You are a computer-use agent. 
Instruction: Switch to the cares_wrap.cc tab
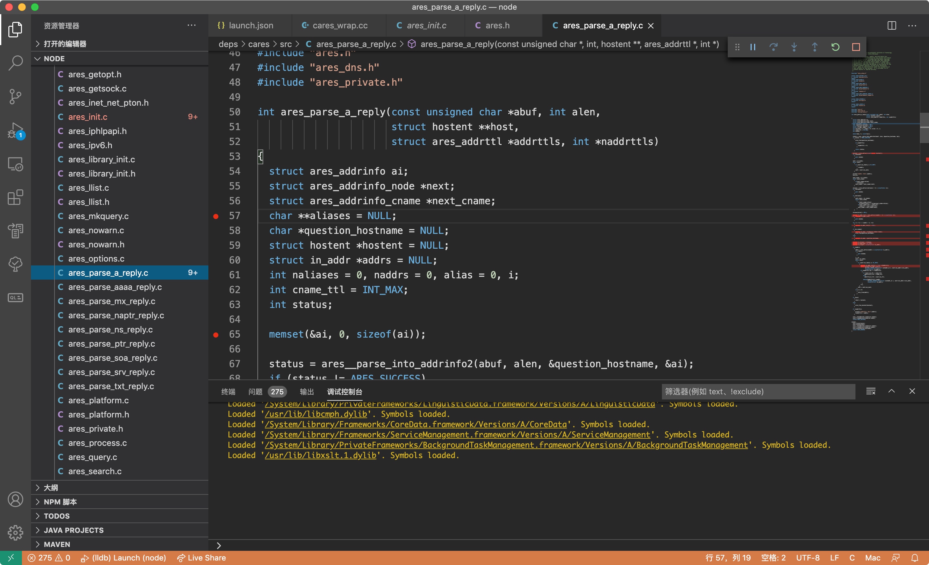point(339,25)
